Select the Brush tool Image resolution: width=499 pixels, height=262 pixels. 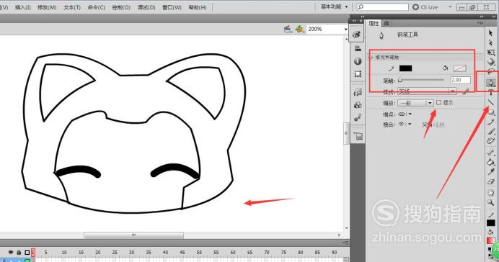coord(491,132)
